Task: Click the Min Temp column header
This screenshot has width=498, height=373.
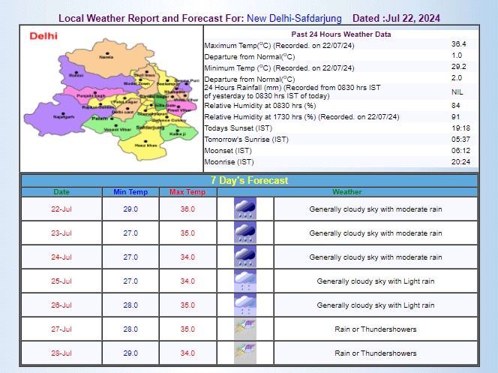Action: point(130,192)
